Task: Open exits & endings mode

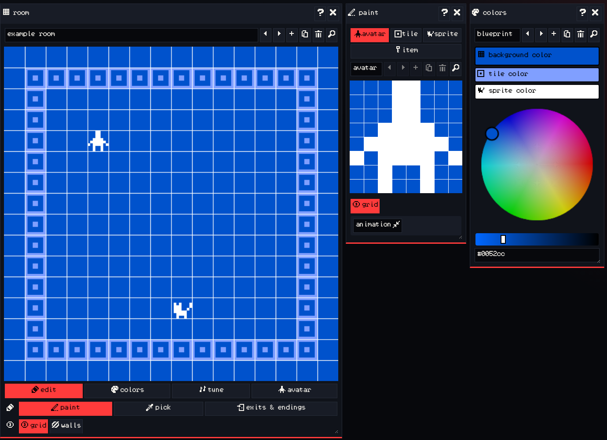Action: (271, 408)
